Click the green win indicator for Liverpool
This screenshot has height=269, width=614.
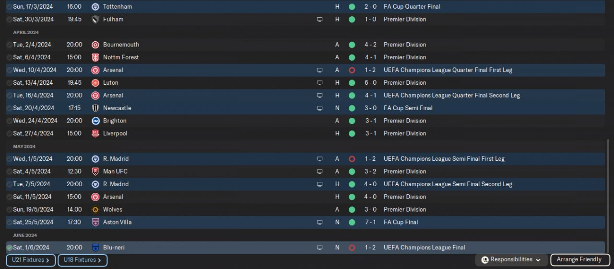352,134
